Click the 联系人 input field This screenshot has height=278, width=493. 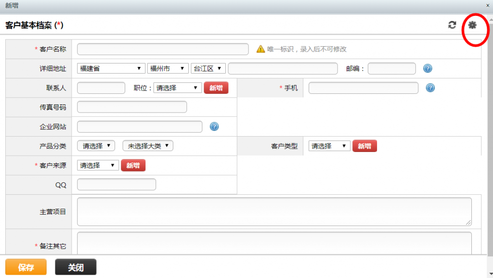(x=101, y=88)
